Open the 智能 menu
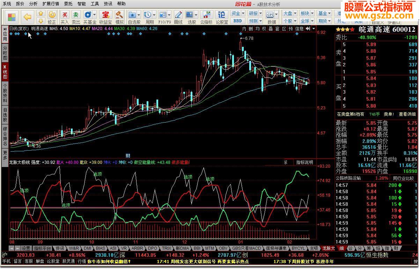Viewport: 420px width, 269px height. point(81,4)
